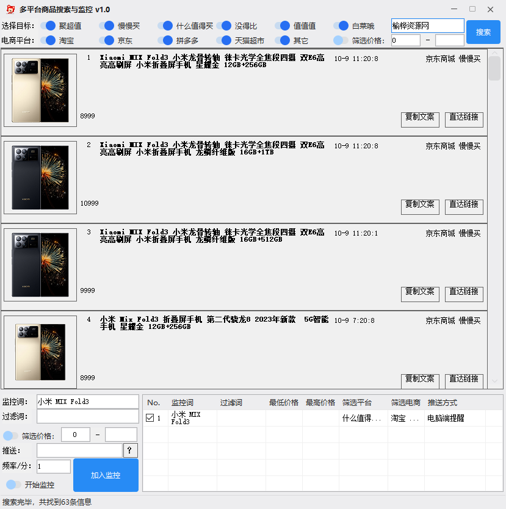Toggle the 淘宝 platform switch

click(48, 40)
